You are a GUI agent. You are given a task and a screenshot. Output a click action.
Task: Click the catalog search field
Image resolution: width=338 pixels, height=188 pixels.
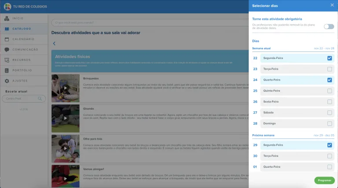point(150,22)
